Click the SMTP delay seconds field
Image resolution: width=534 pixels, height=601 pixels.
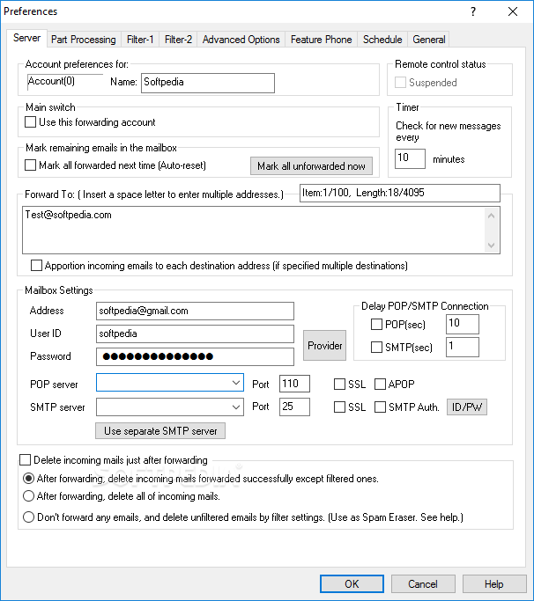click(x=463, y=347)
